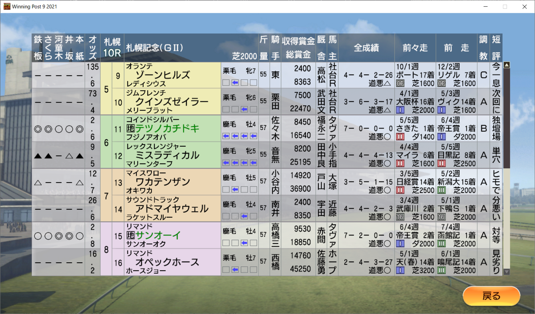This screenshot has width=535, height=314.
Task: Click the 前 走 column header
Action: click(x=457, y=47)
